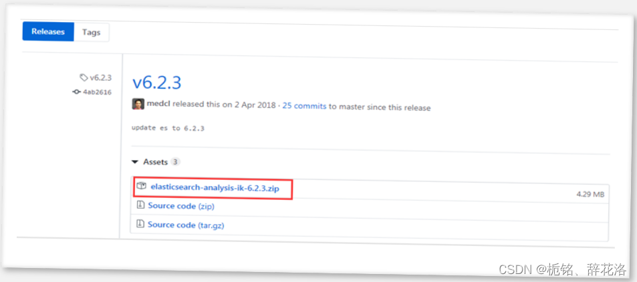
Task: Click the archive icon for Source code (tar.gz)
Action: tap(140, 223)
